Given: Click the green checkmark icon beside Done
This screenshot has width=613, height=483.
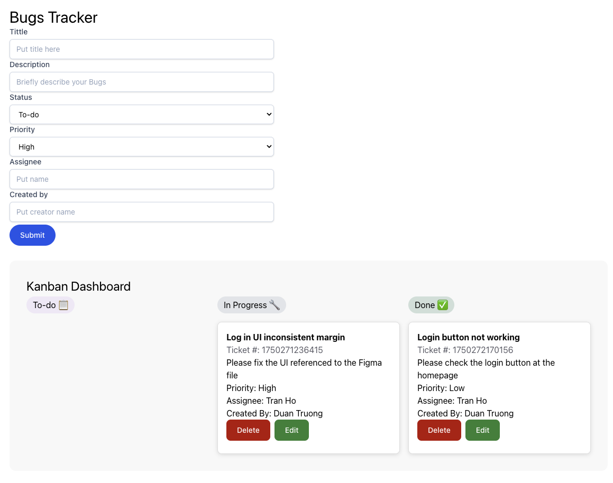Looking at the screenshot, I should click(443, 305).
